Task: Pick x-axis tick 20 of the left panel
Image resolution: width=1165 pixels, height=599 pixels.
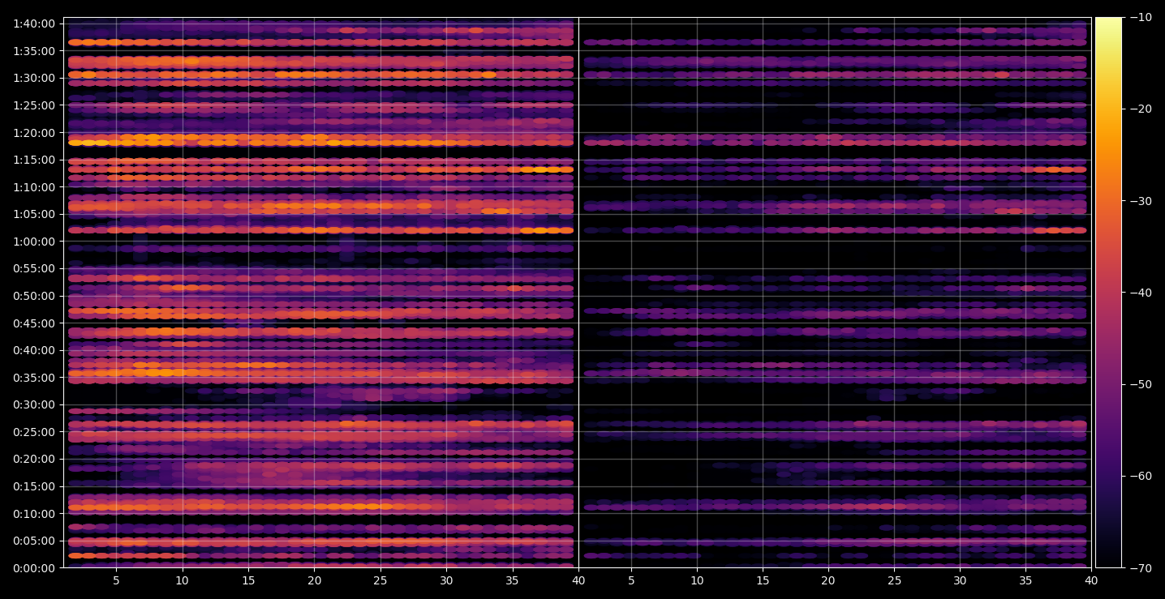Action: point(314,581)
